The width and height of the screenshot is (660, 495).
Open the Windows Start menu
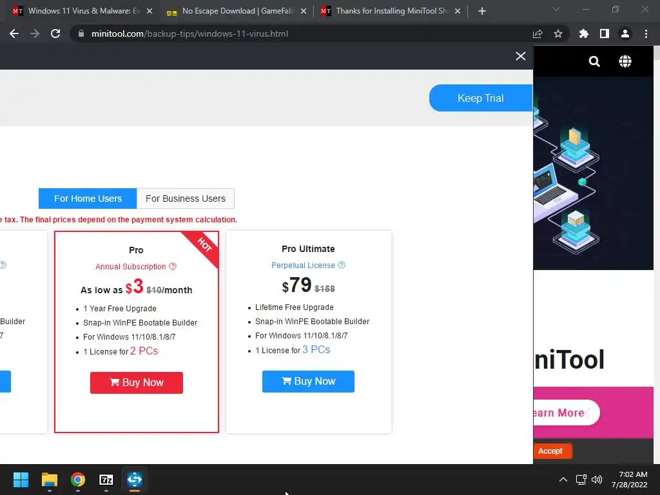(21, 480)
